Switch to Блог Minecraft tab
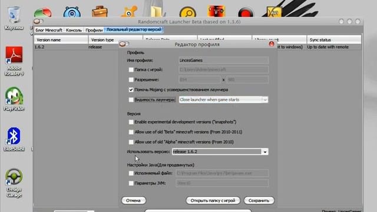Image resolution: width=377 pixels, height=212 pixels. click(49, 30)
